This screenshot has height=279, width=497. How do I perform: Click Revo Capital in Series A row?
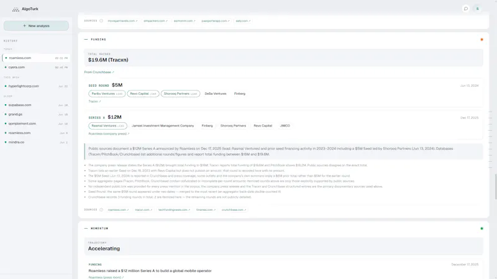click(x=263, y=126)
